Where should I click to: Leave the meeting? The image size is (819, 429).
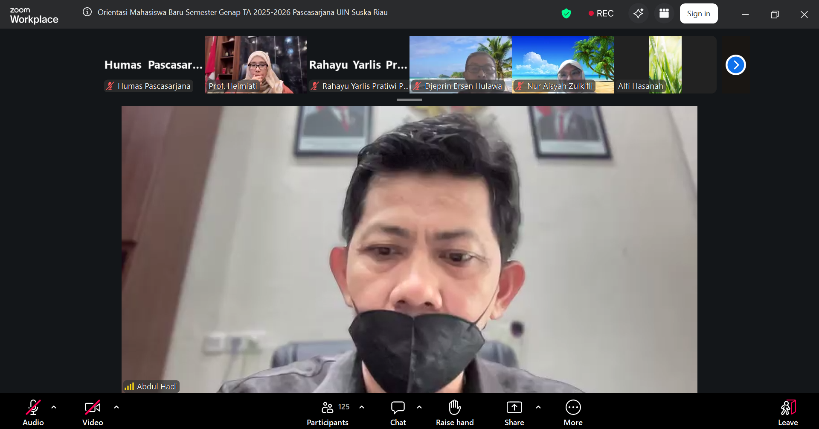(x=787, y=412)
